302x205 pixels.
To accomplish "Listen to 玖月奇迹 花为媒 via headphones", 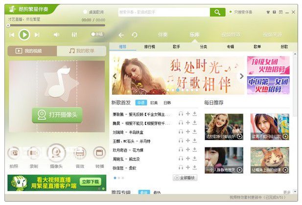I will pos(181,149).
